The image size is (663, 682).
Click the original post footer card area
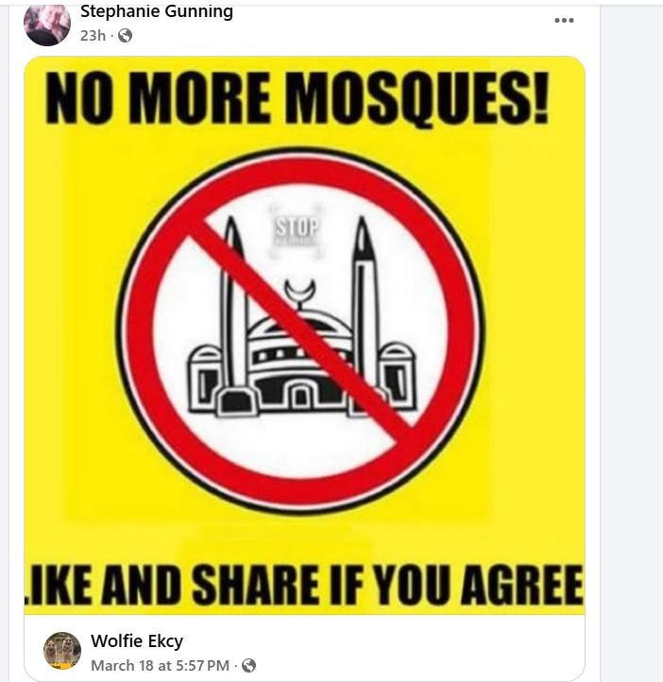point(304,649)
